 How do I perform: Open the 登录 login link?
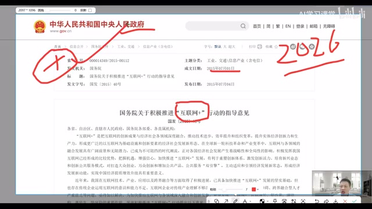[x=300, y=26]
